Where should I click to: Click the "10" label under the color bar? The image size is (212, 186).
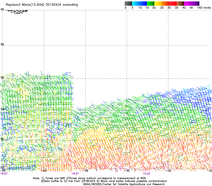(140, 8)
